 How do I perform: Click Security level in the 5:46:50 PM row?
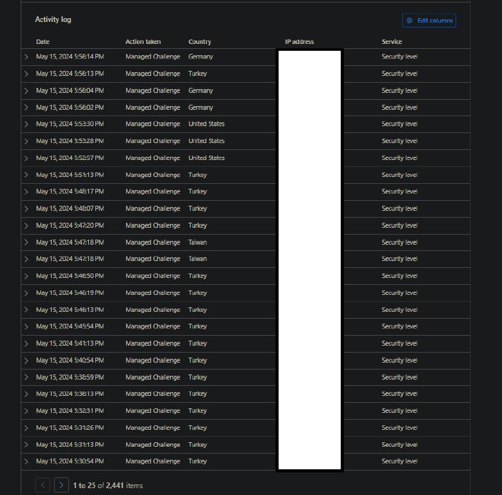[399, 275]
